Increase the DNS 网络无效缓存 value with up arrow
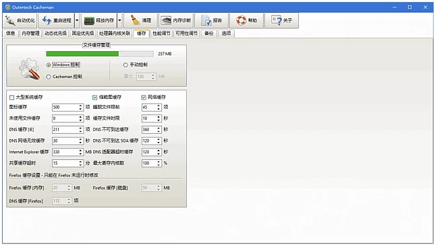The width and height of the screenshot is (435, 246). 81,139
